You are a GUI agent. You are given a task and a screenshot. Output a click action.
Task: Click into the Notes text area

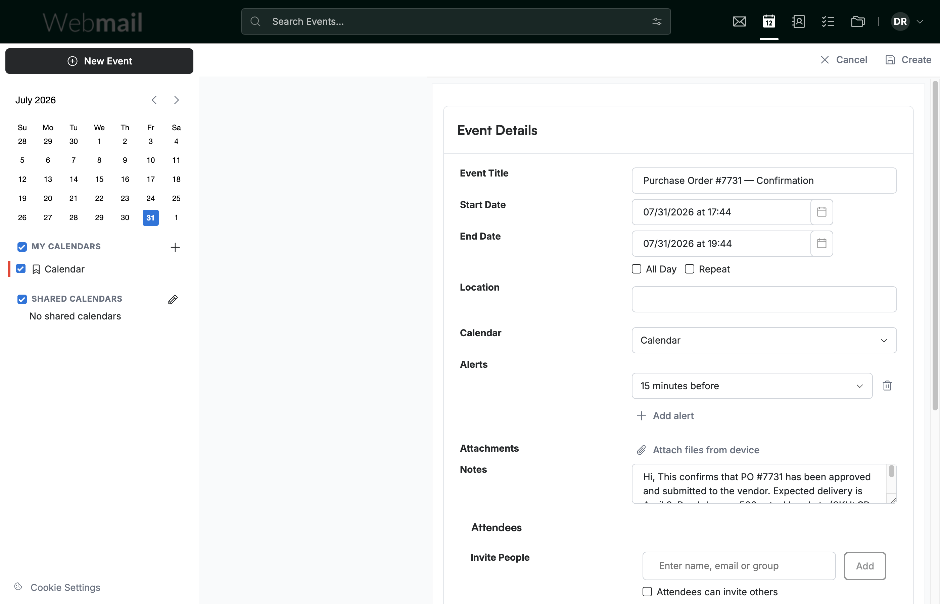coord(759,484)
